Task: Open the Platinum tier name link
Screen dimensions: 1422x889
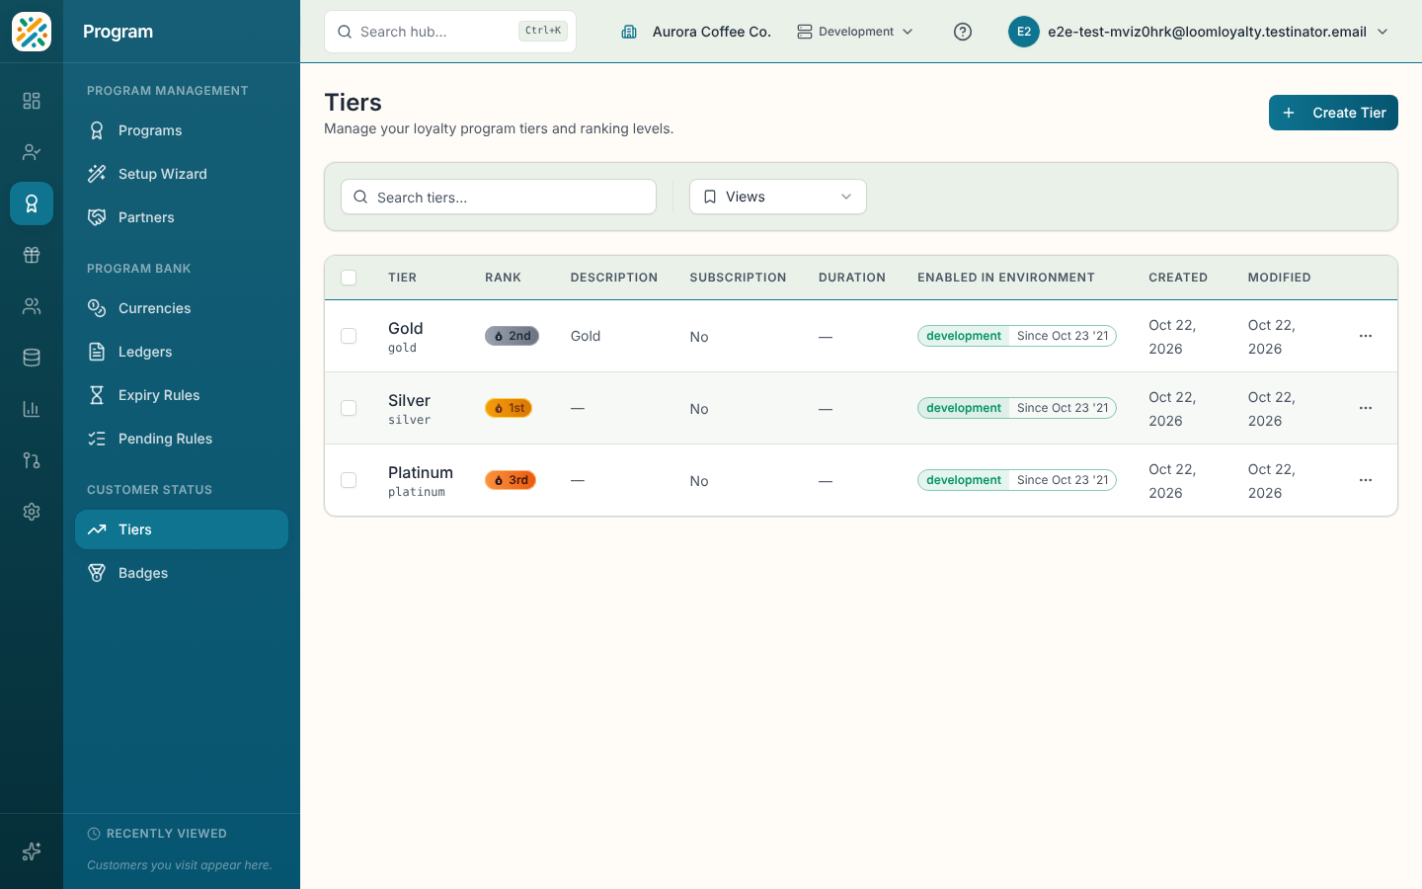Action: coord(421,472)
